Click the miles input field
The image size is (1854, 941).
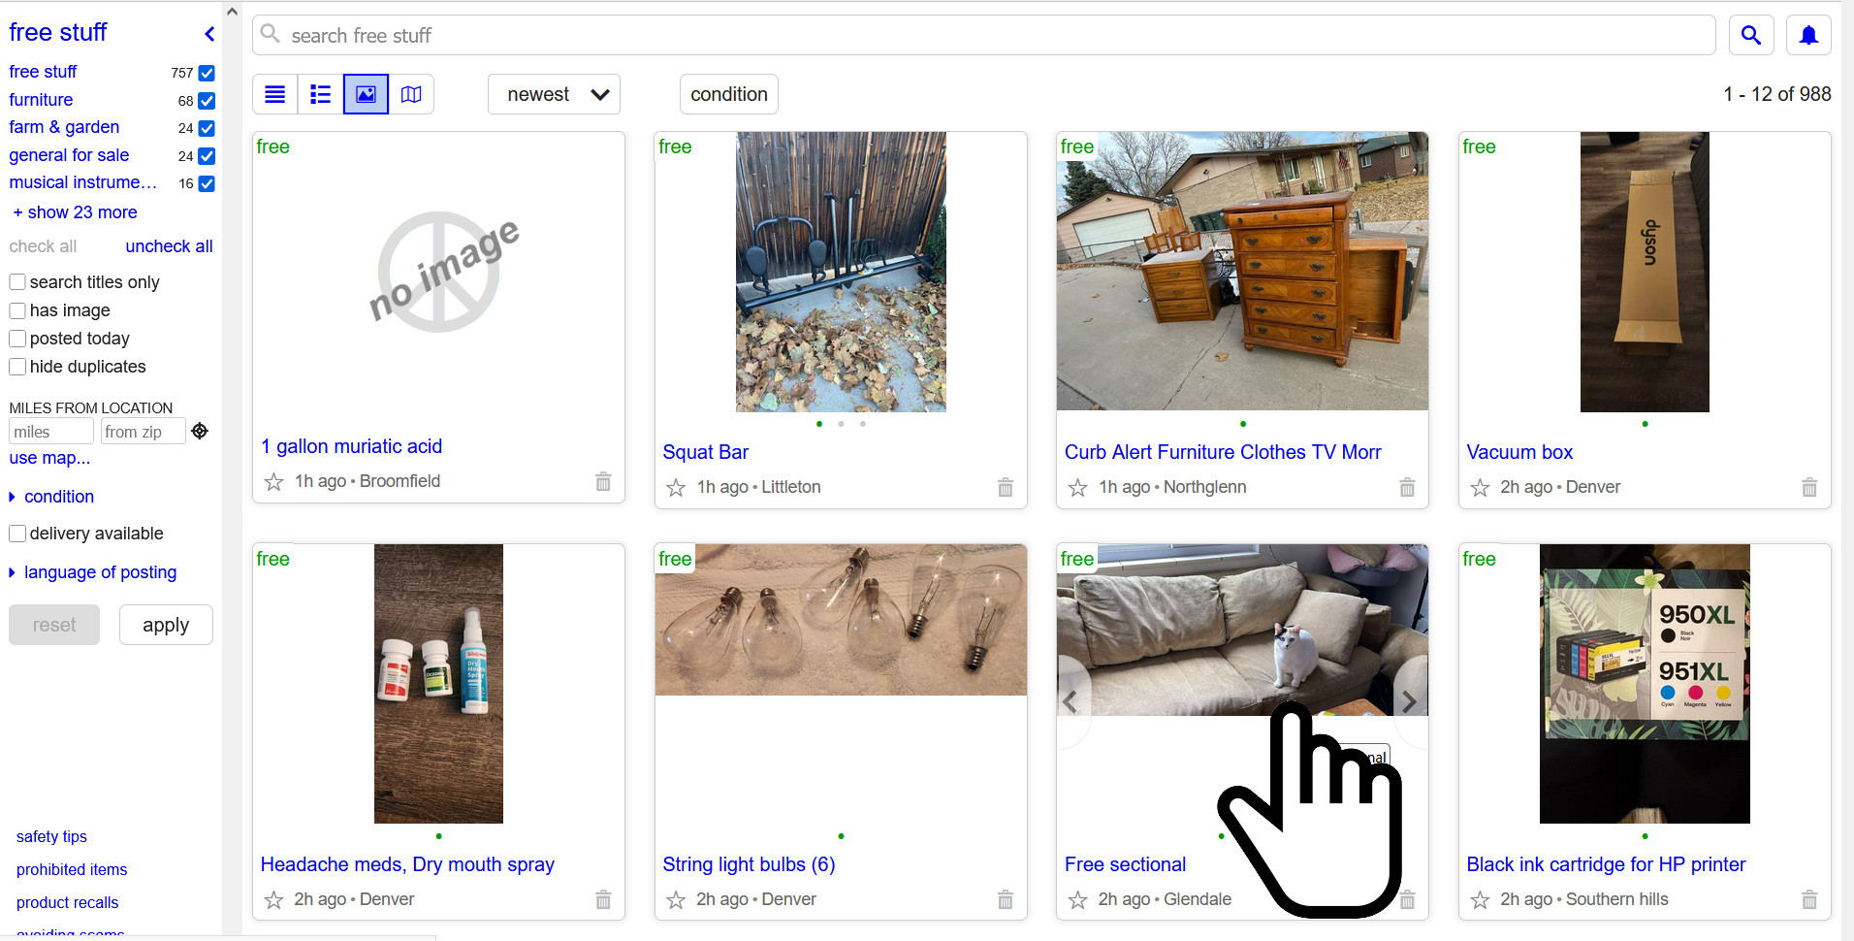tap(51, 432)
